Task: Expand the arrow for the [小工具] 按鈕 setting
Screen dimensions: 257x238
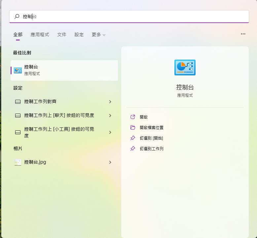Action: (x=110, y=132)
